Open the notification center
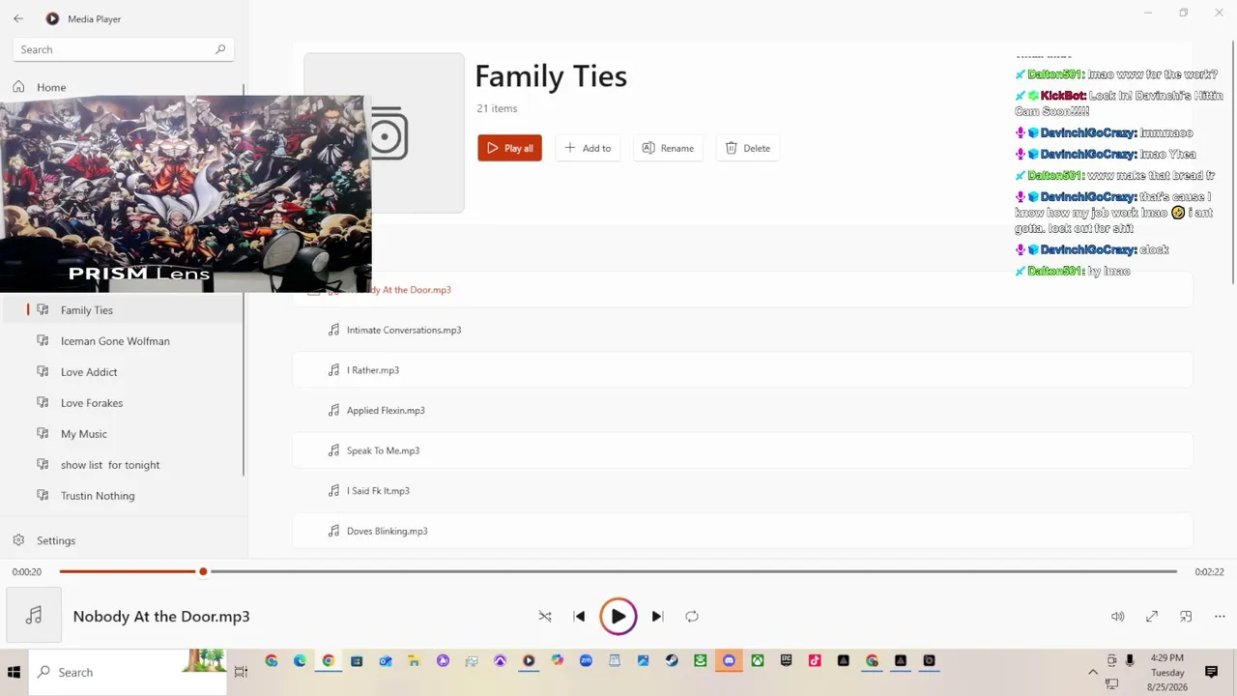Viewport: 1237px width, 696px height. coord(1211,672)
